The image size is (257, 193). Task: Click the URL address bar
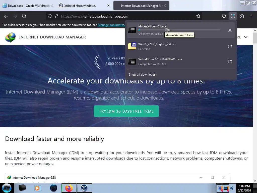124,16
